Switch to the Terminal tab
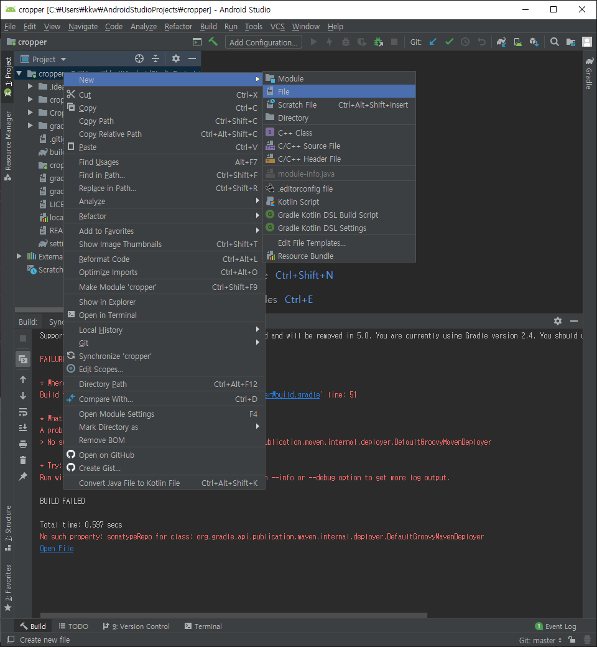The height and width of the screenshot is (647, 597). 203,626
